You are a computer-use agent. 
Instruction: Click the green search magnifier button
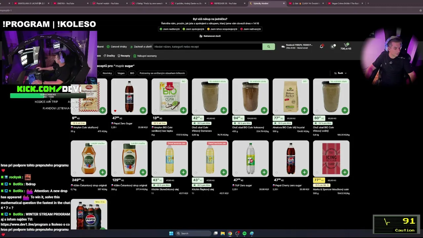[269, 47]
